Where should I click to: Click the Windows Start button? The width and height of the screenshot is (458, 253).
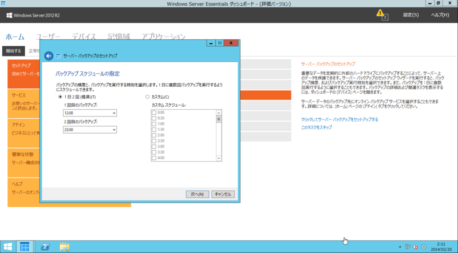[7, 247]
